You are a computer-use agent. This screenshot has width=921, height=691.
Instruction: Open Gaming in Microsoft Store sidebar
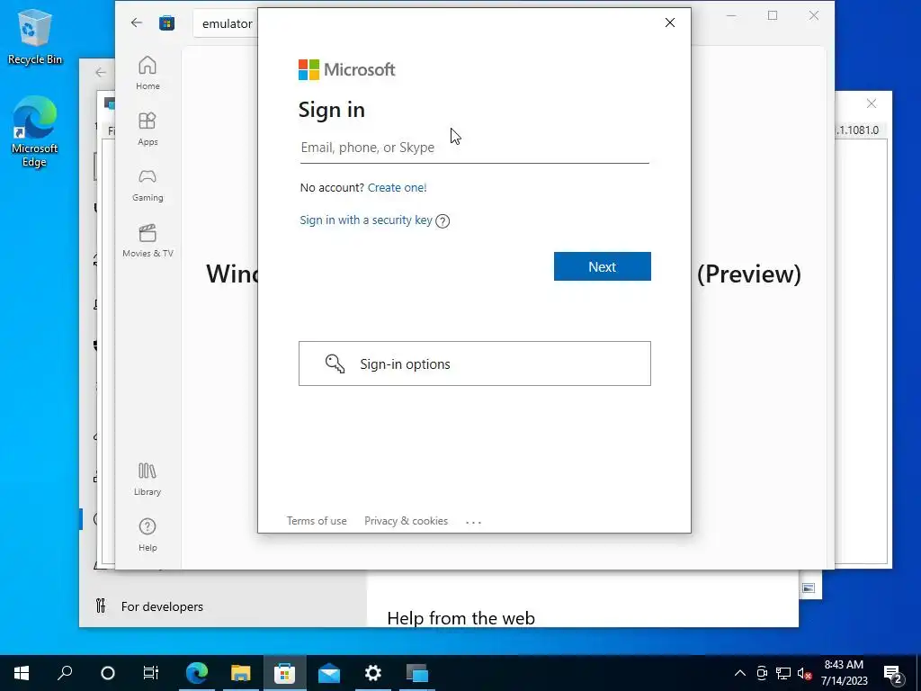coord(148,185)
